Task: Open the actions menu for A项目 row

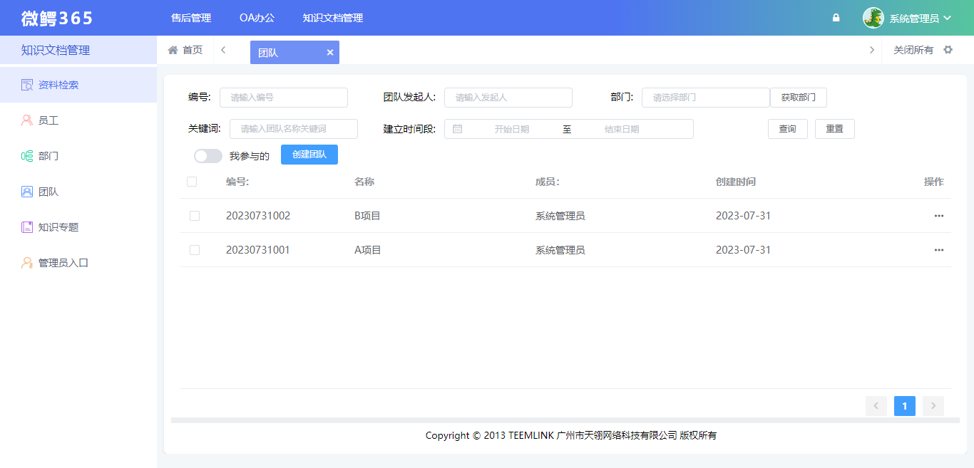Action: point(938,249)
